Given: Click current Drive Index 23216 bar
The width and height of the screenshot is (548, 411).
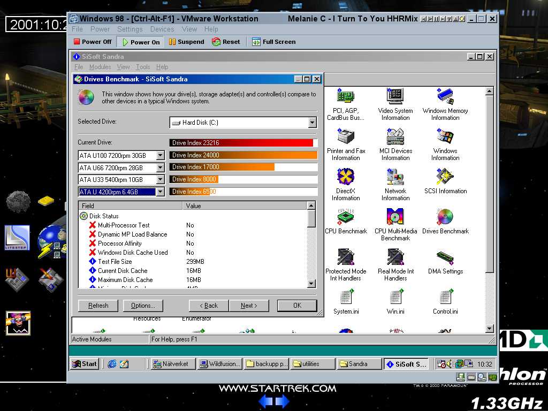Looking at the screenshot, I should (x=243, y=142).
